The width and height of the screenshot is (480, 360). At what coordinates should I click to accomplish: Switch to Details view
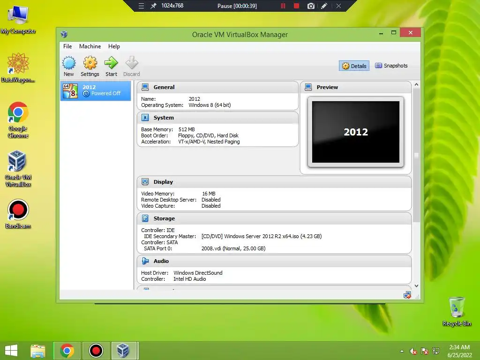pos(354,66)
